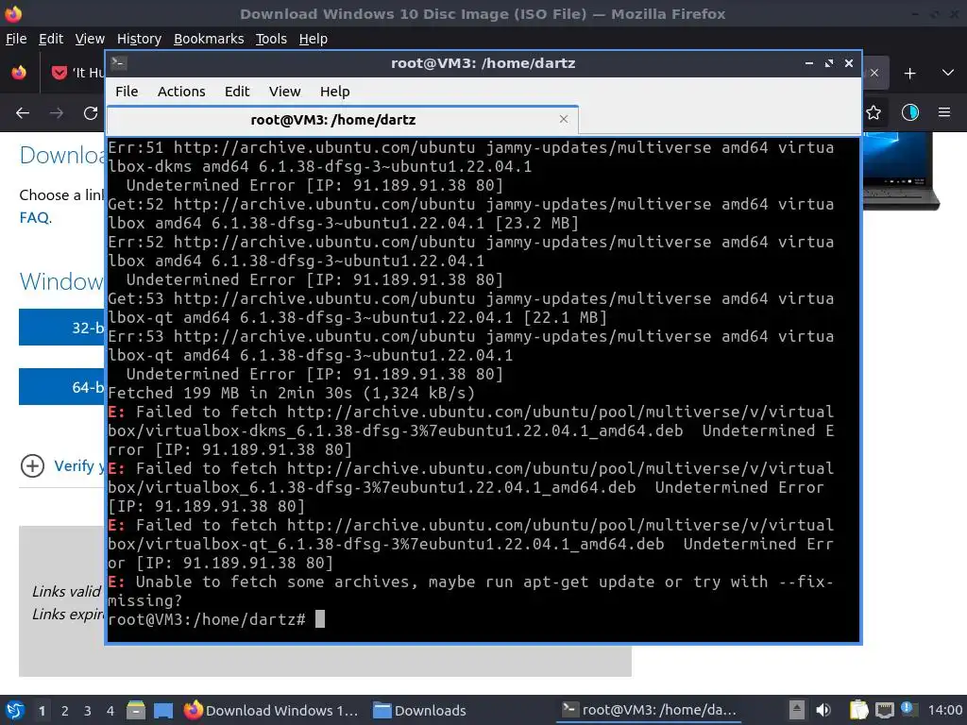Open the terminal File menu
967x725 pixels.
[127, 92]
